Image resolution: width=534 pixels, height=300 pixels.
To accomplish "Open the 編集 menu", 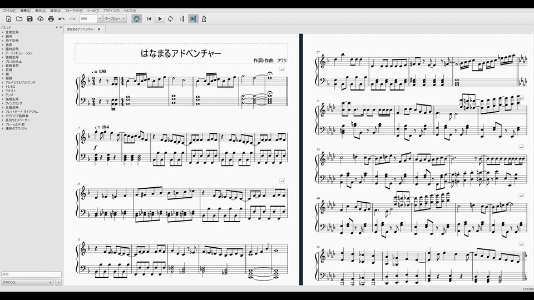I will (26, 11).
